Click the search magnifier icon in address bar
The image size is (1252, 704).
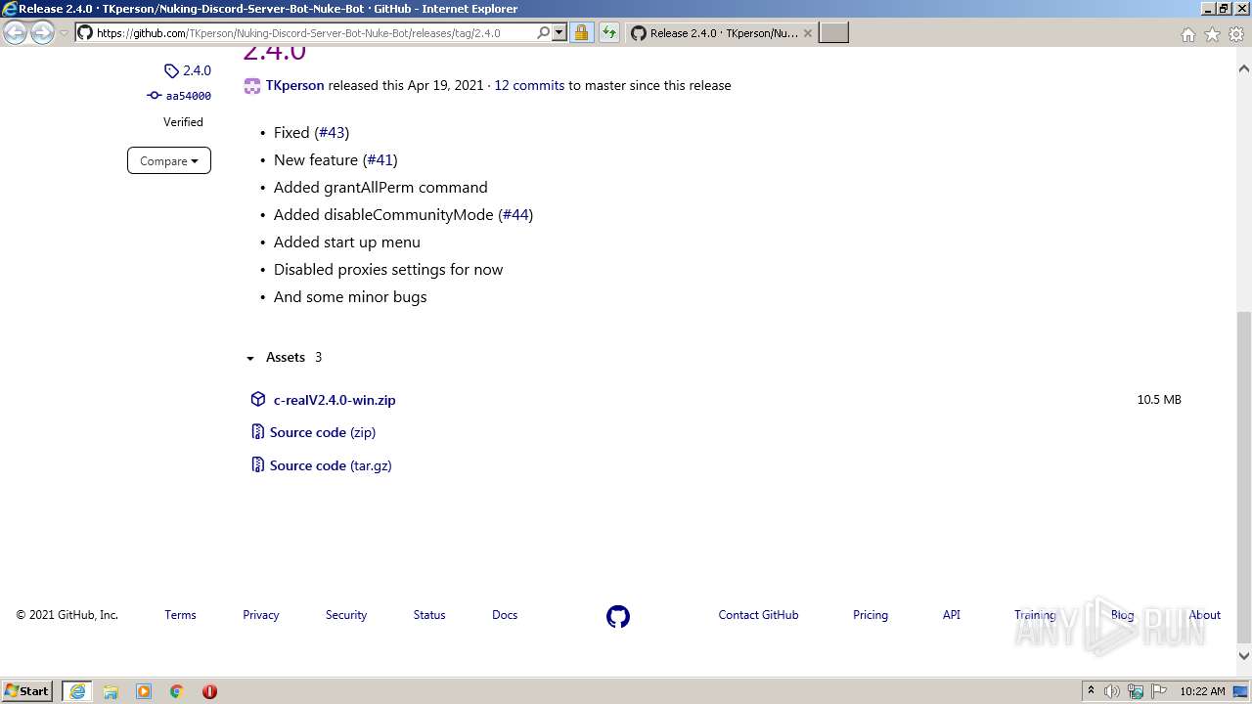544,32
